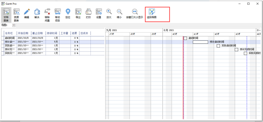Viewport: 263px width, 122px height.
Task: Open the 导出 export tool
Action: click(78, 13)
